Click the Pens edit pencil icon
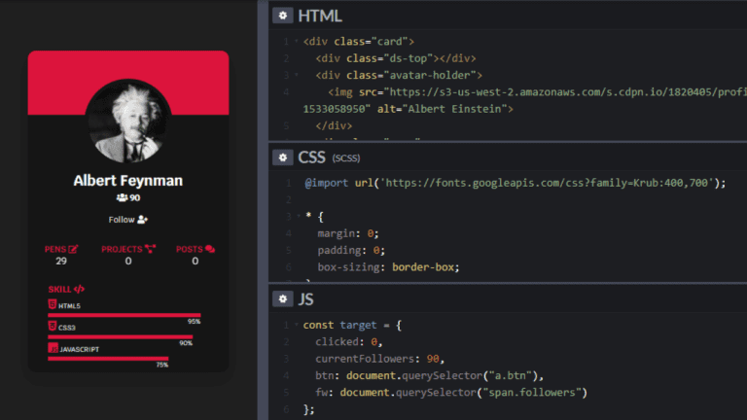747x420 pixels. click(x=73, y=249)
